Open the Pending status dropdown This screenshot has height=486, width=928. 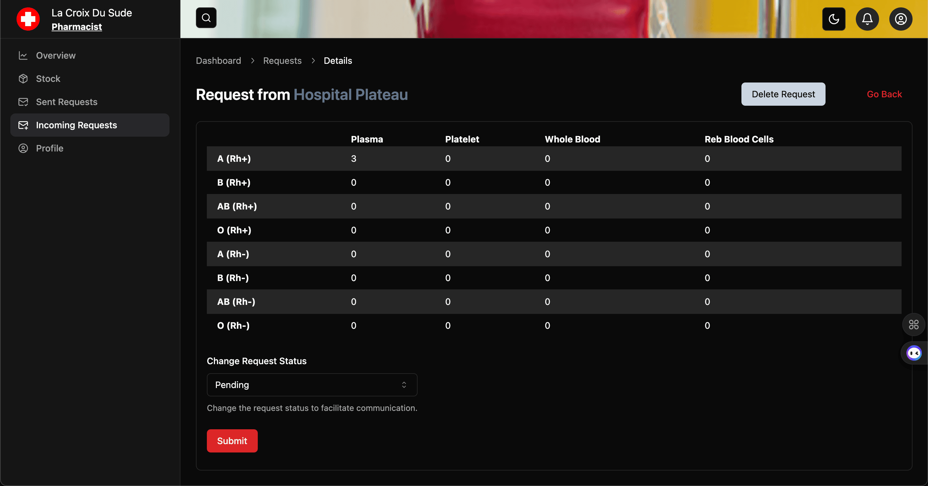coord(312,385)
